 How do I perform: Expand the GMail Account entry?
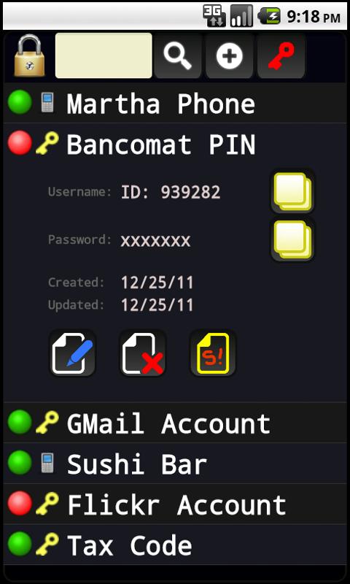(x=175, y=423)
